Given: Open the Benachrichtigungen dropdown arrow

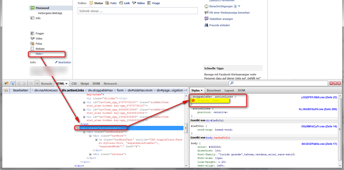Looking at the screenshot, I should [239, 6].
